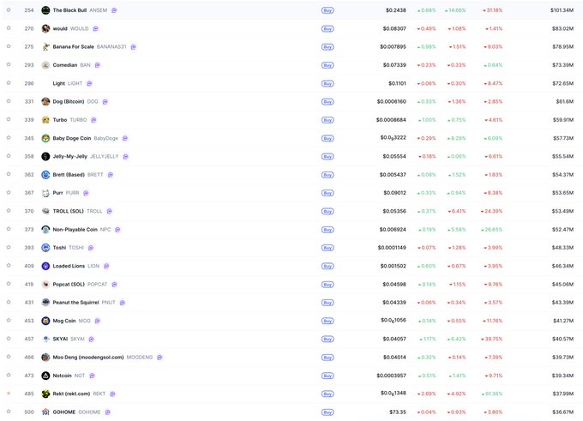
Task: Click the SKYAI logo icon
Action: 45,339
